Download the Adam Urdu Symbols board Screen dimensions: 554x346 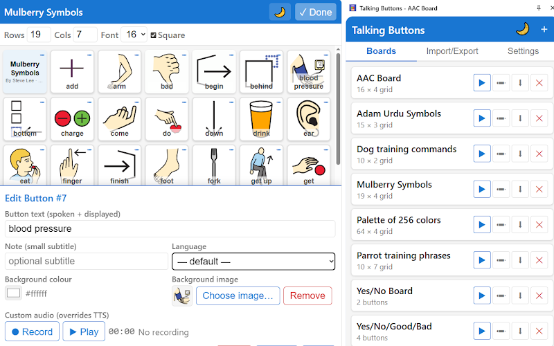pos(520,118)
